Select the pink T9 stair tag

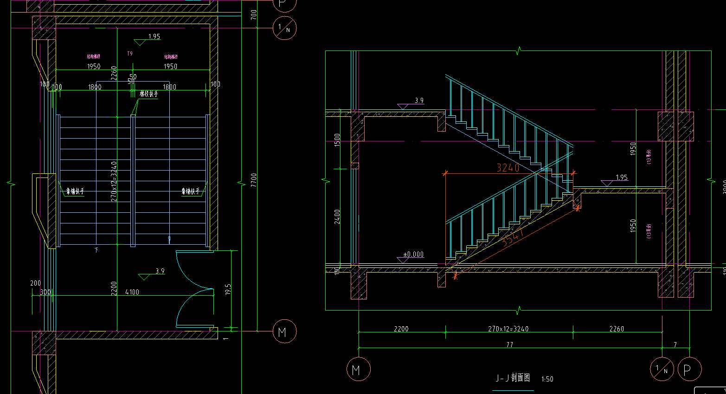(x=130, y=54)
